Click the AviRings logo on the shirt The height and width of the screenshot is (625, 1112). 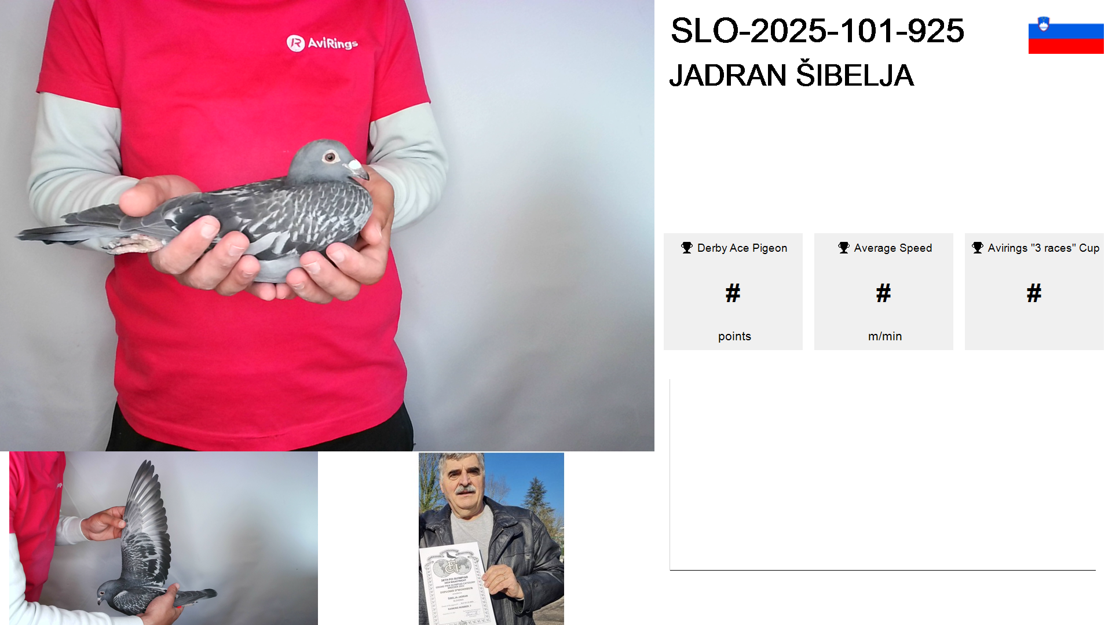tap(322, 43)
